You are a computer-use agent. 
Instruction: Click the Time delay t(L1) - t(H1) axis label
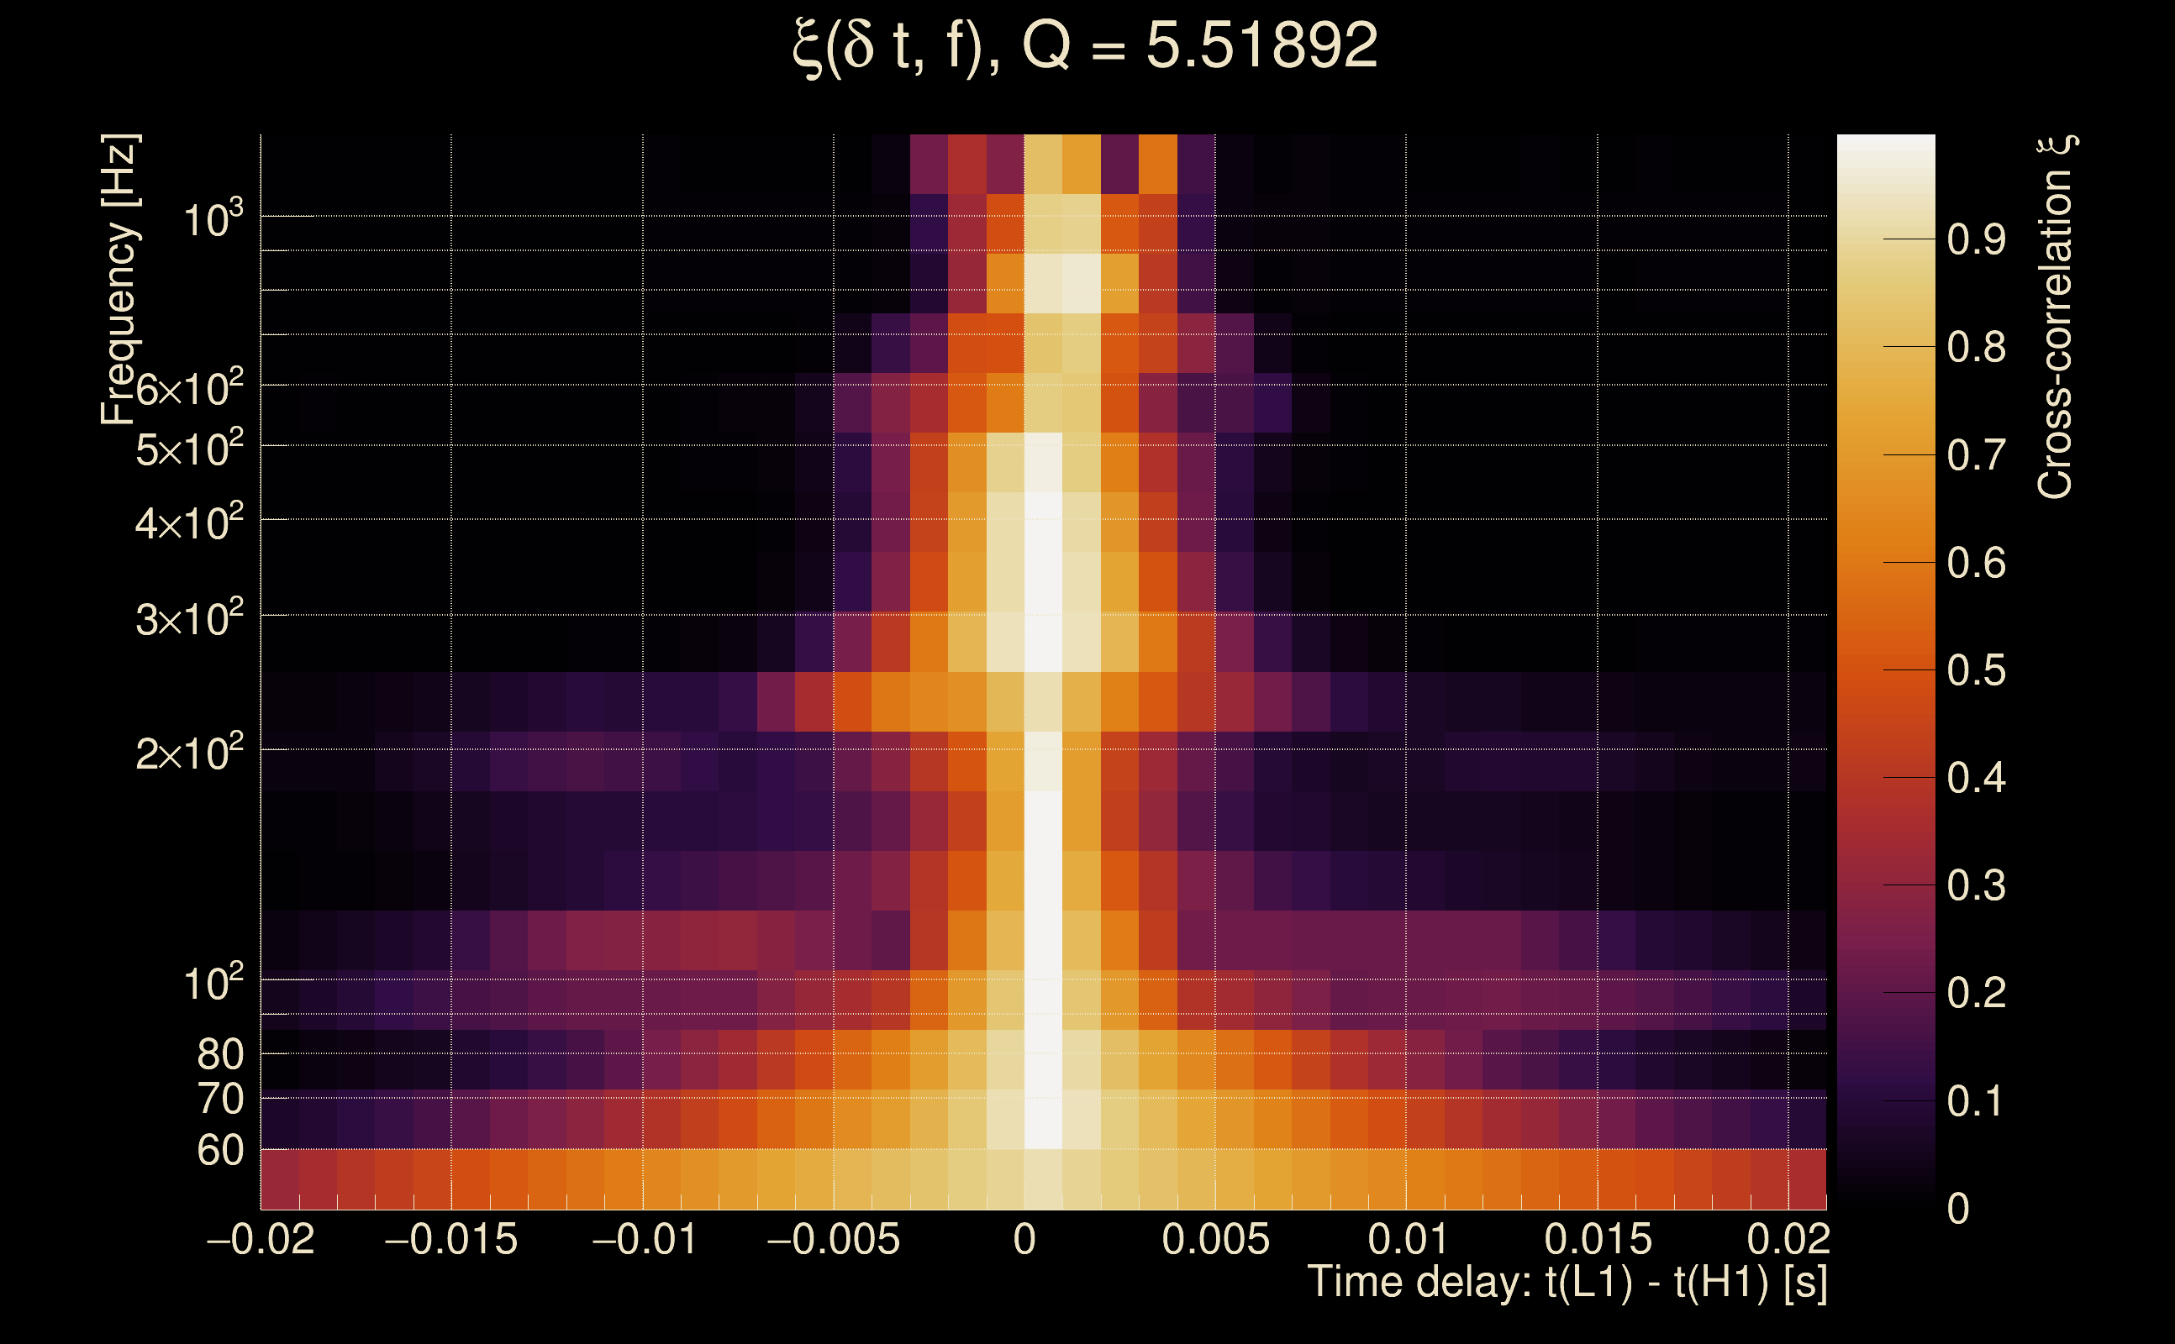(1567, 1282)
